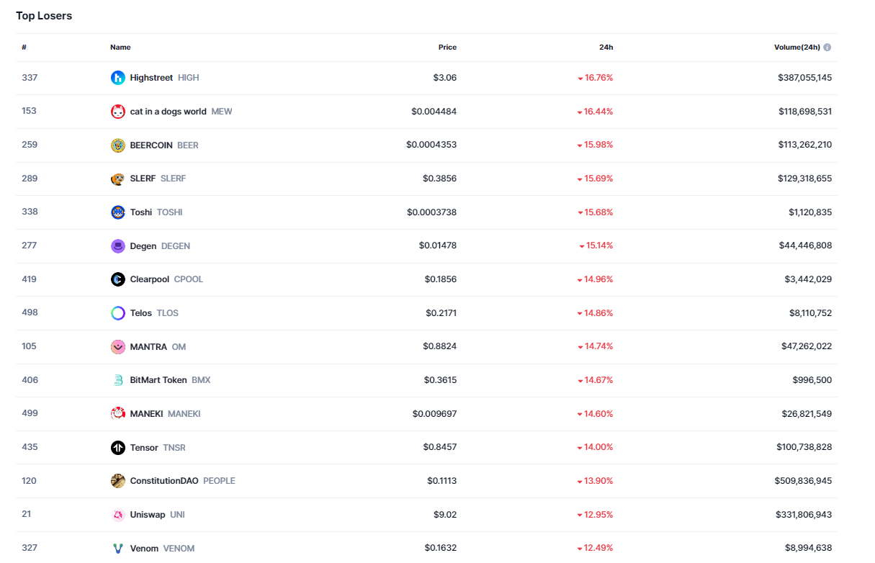Open the BitMart Token coin page
This screenshot has height=563, width=875.
click(x=158, y=380)
